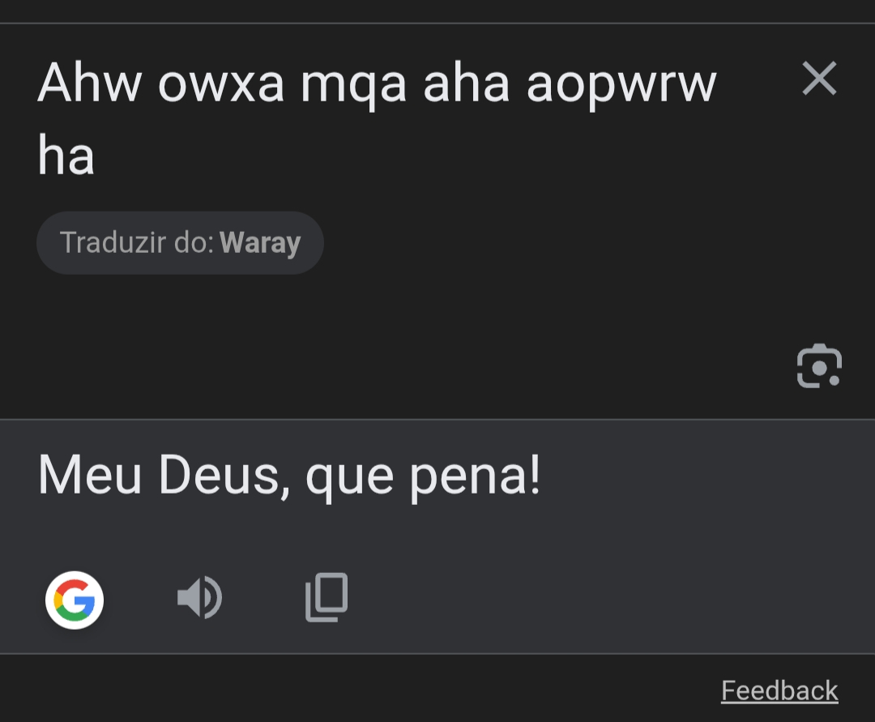Screen dimensions: 875x722
Task: Select the "Traduzir do: Waray" language chip
Action: point(180,243)
